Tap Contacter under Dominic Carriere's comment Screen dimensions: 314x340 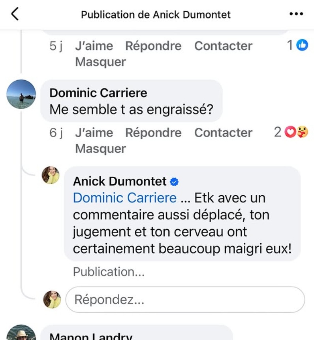coord(223,133)
